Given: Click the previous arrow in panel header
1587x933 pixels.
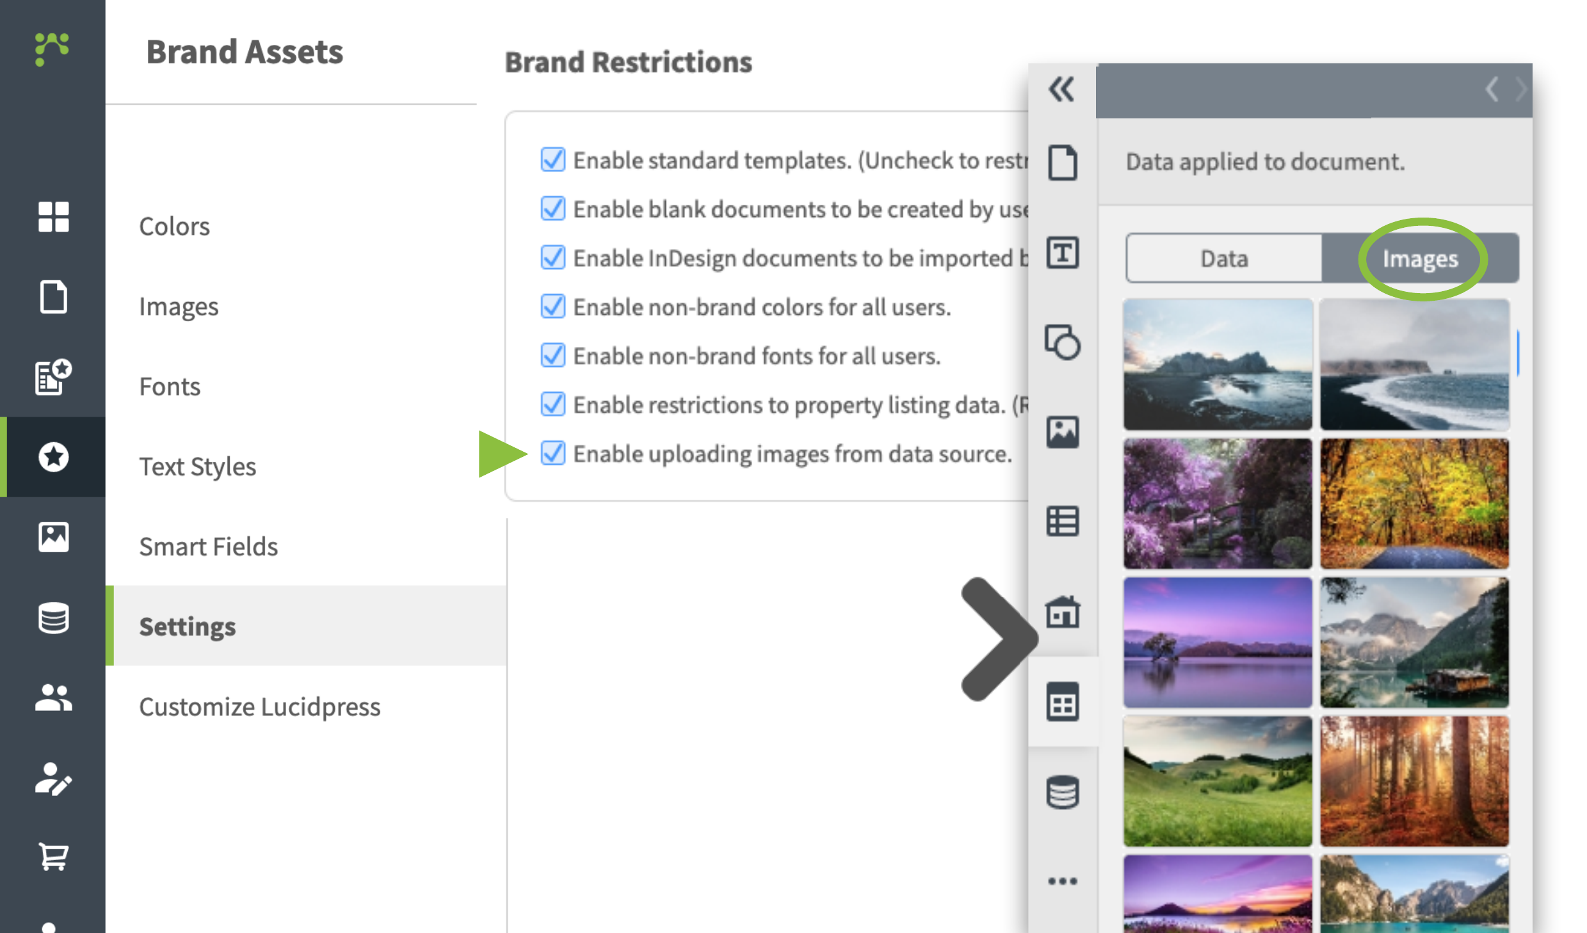Looking at the screenshot, I should pyautogui.click(x=1492, y=90).
